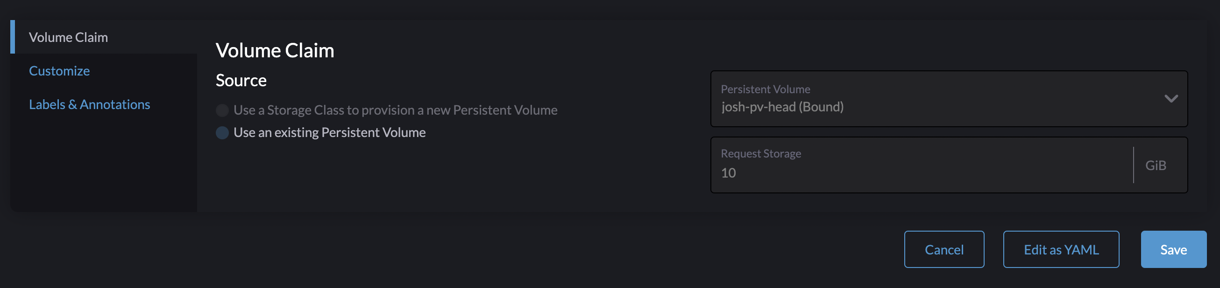The height and width of the screenshot is (288, 1220).
Task: Return to the Volume Claim tab
Action: 68,37
